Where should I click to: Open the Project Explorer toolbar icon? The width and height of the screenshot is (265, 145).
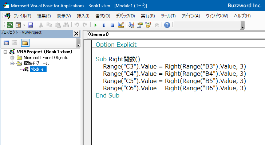click(x=131, y=25)
